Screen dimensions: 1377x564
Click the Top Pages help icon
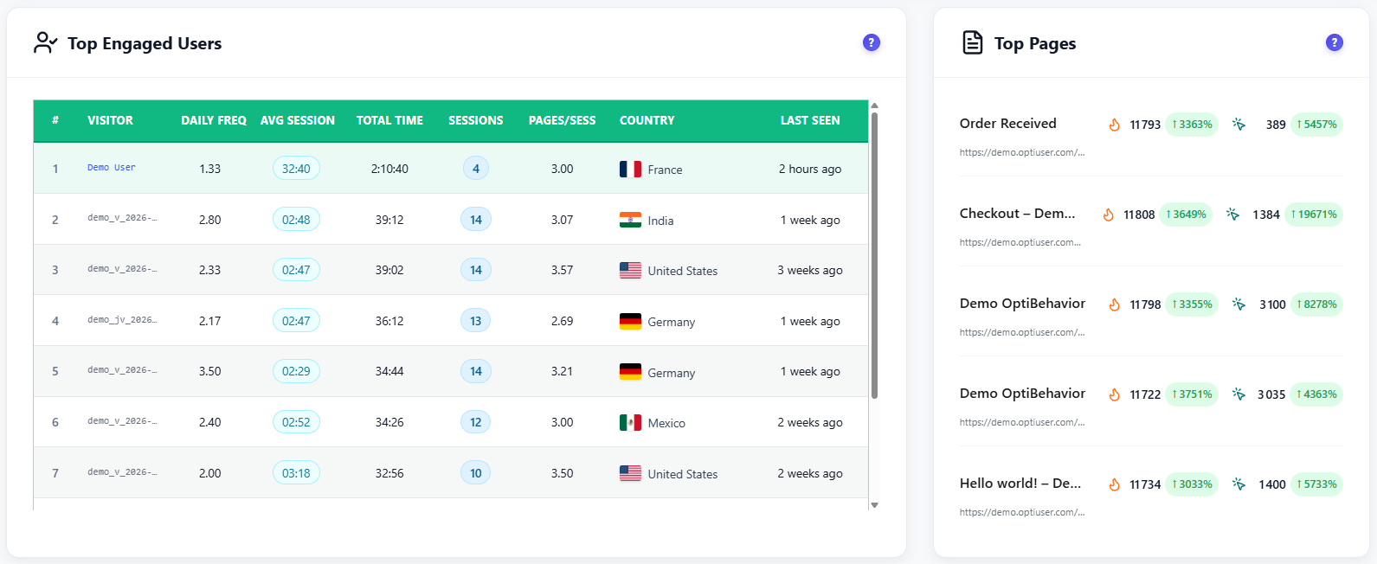(x=1335, y=42)
